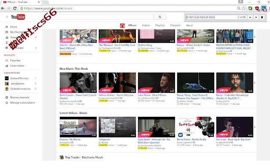This screenshot has height=168, width=270.
Task: Expand next videos in New Music This Week
Action: click(254, 83)
